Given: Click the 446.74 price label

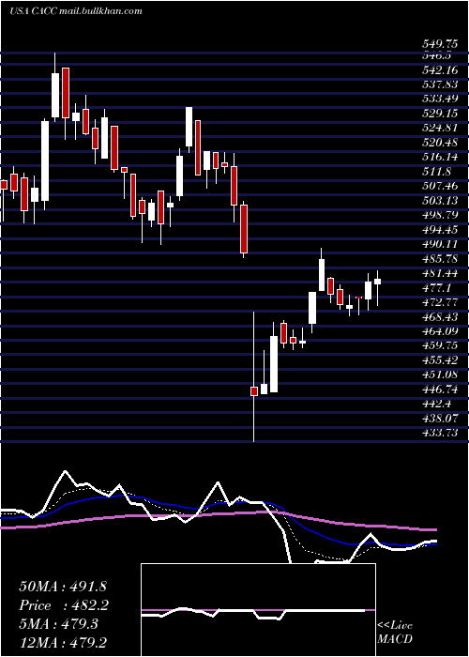Looking at the screenshot, I should pyautogui.click(x=439, y=390).
